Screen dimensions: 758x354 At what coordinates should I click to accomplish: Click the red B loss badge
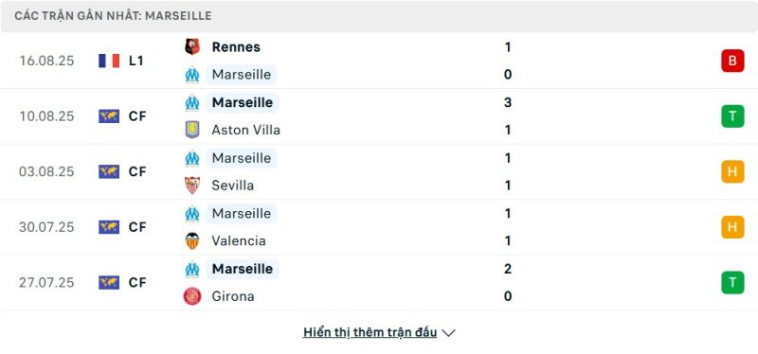732,61
